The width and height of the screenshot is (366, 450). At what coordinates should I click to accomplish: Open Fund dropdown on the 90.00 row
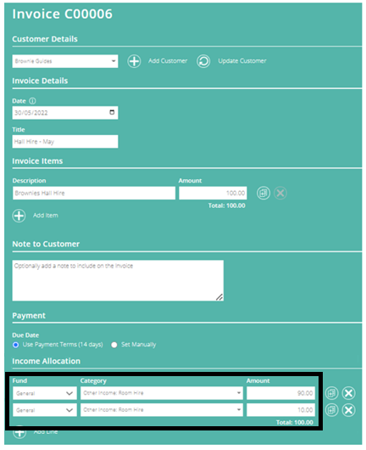[45, 393]
